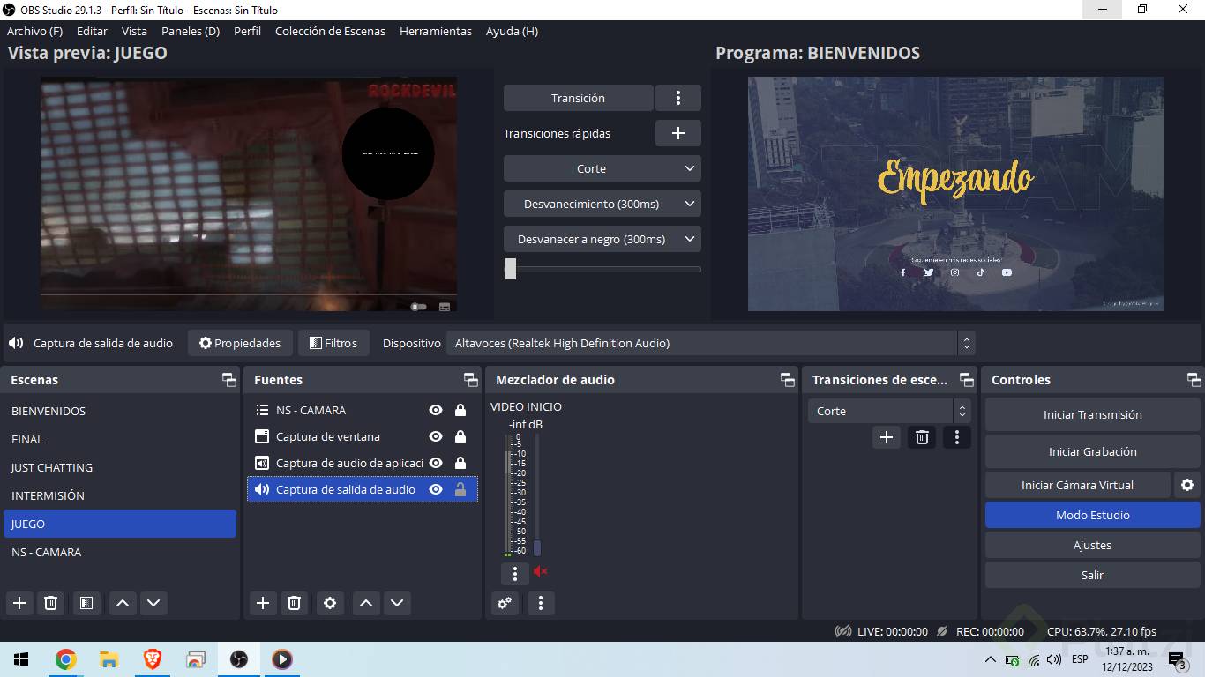Move the selected scene down

(153, 603)
